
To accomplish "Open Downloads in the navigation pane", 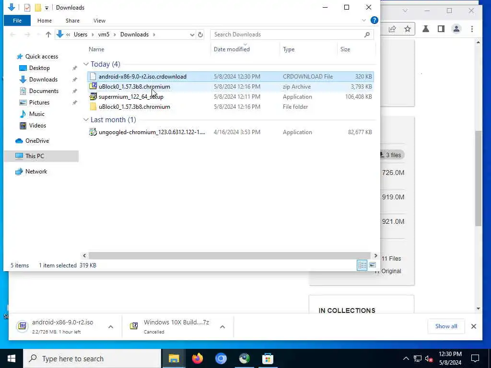I will click(x=43, y=80).
